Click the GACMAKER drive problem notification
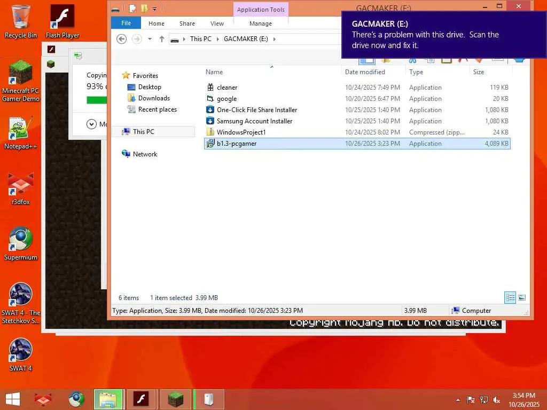Screen dimensions: 547x410 coord(444,35)
